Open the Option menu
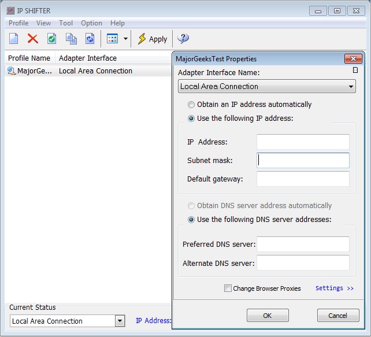Screen dimensions: 371x337 pos(91,23)
